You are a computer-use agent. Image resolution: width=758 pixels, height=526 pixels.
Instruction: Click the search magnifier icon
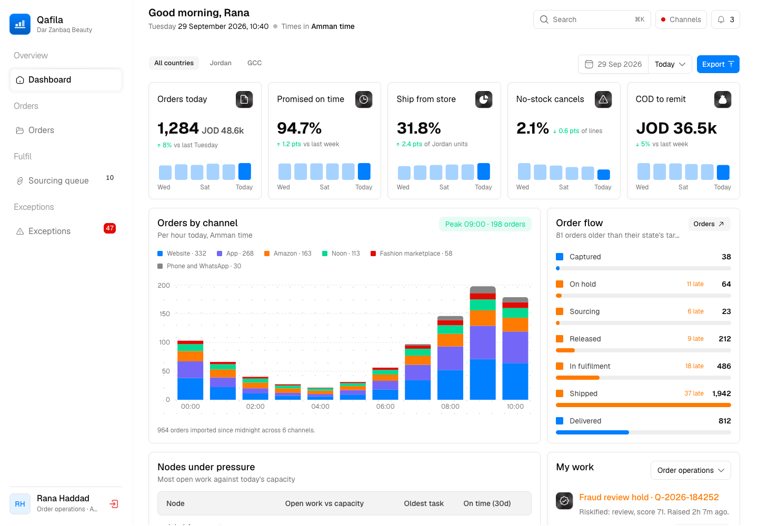(544, 19)
